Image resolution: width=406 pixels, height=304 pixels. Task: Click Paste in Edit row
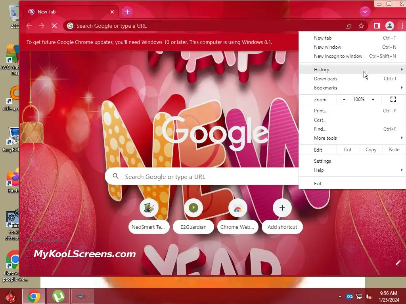(394, 150)
